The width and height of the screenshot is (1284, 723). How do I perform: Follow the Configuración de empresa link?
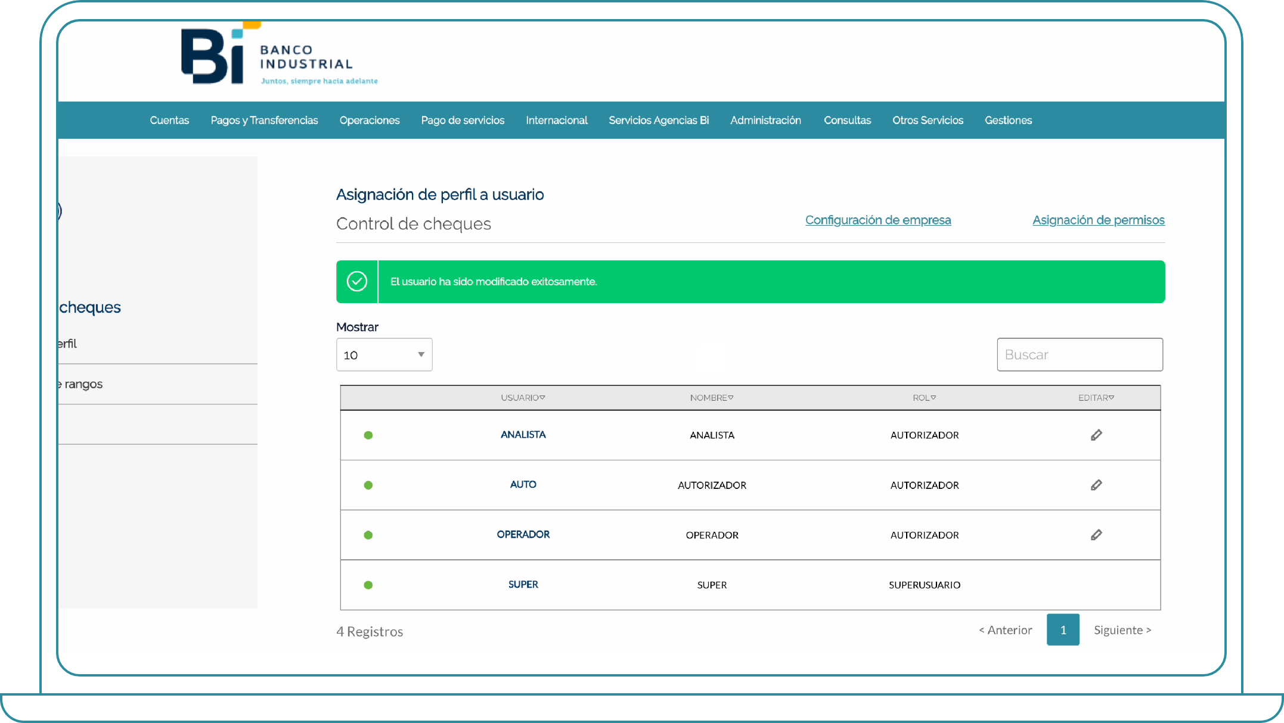click(878, 220)
